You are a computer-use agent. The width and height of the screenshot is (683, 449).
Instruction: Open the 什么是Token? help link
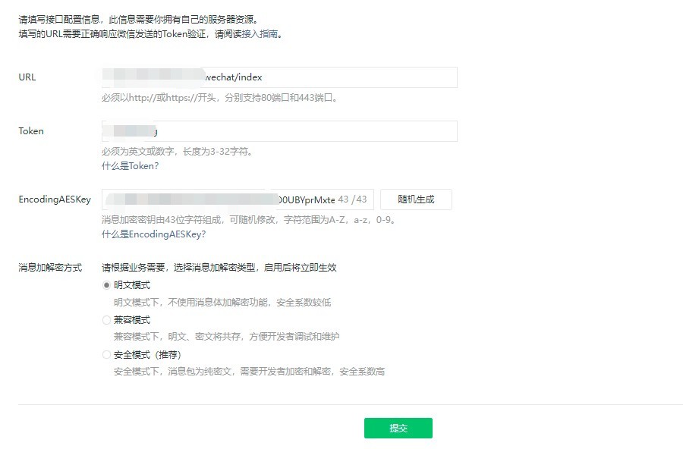click(x=130, y=165)
